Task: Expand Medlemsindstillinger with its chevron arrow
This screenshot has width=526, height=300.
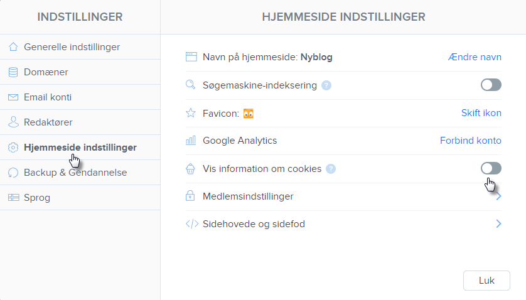Action: (498, 196)
